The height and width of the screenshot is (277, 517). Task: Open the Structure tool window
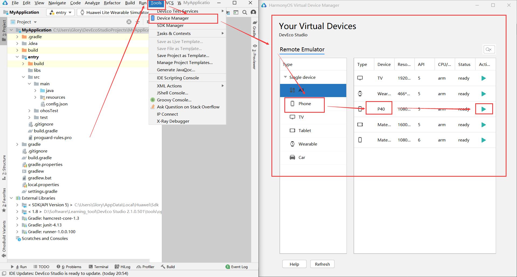point(4,167)
